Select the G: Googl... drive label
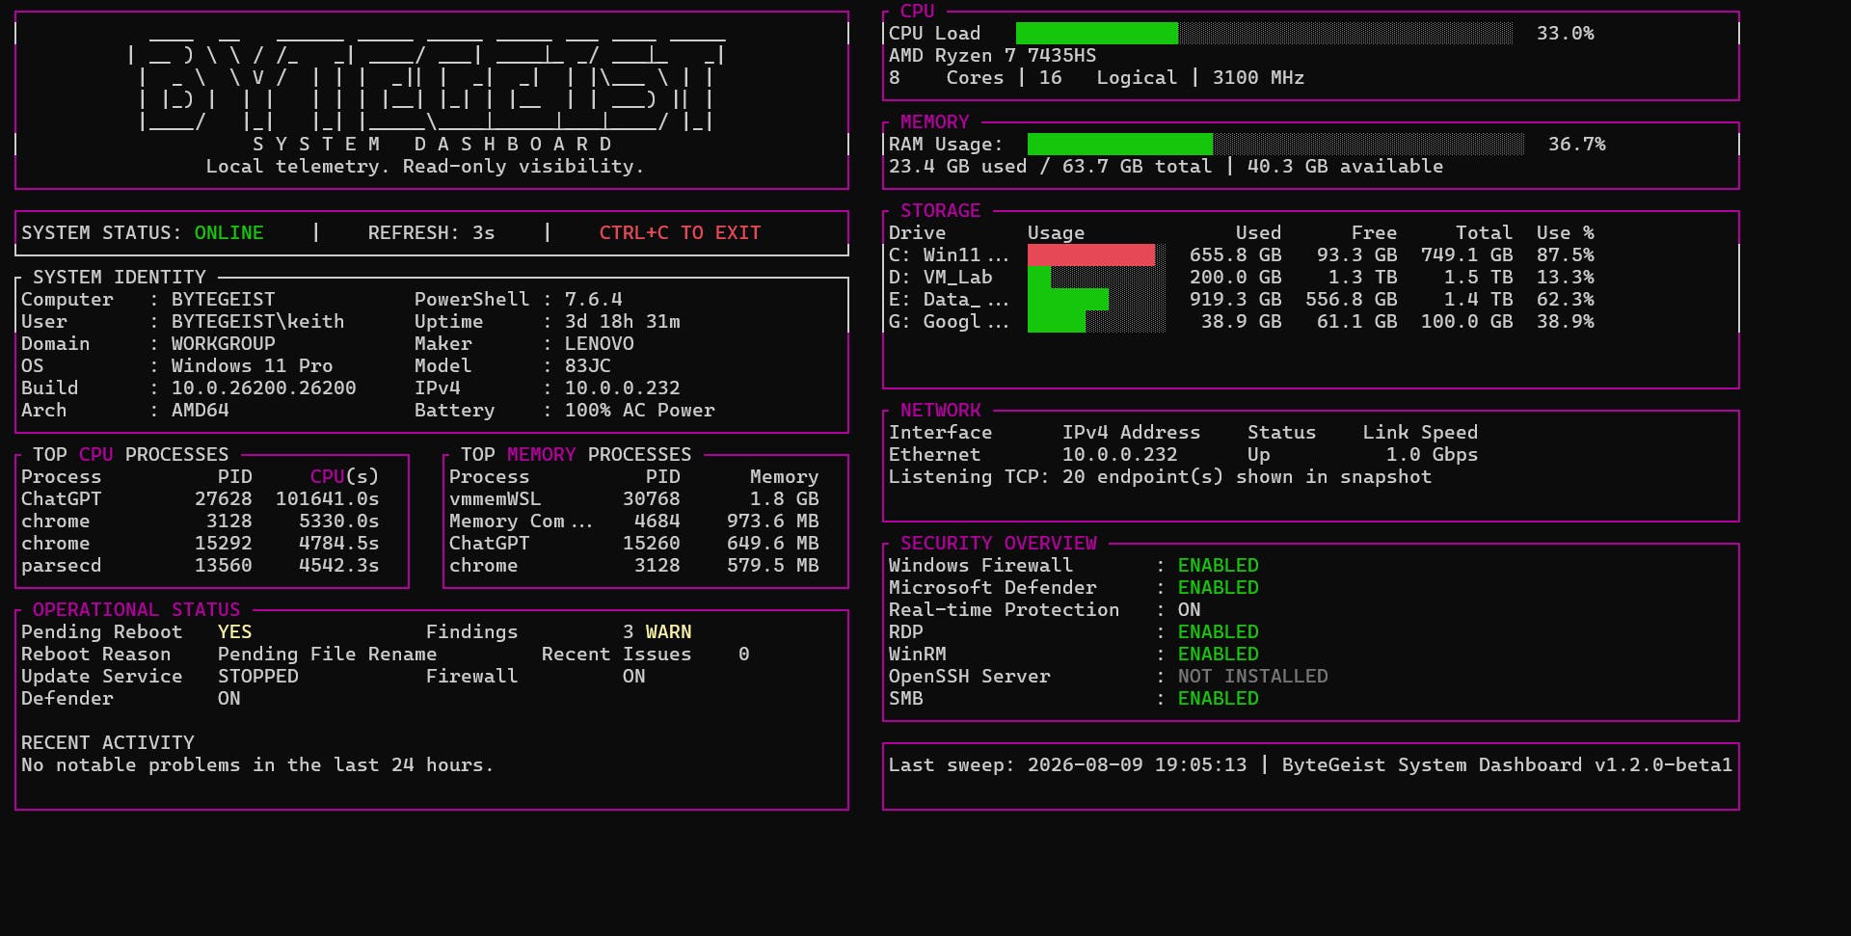The width and height of the screenshot is (1851, 936). tap(949, 321)
